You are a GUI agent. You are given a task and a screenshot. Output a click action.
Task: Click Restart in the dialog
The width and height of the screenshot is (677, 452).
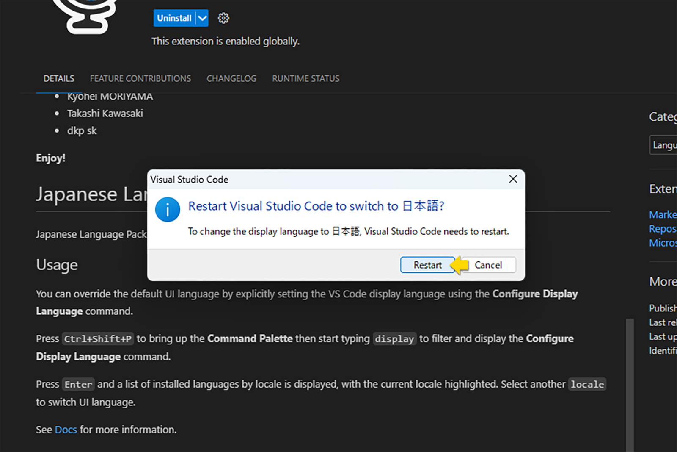(x=427, y=265)
